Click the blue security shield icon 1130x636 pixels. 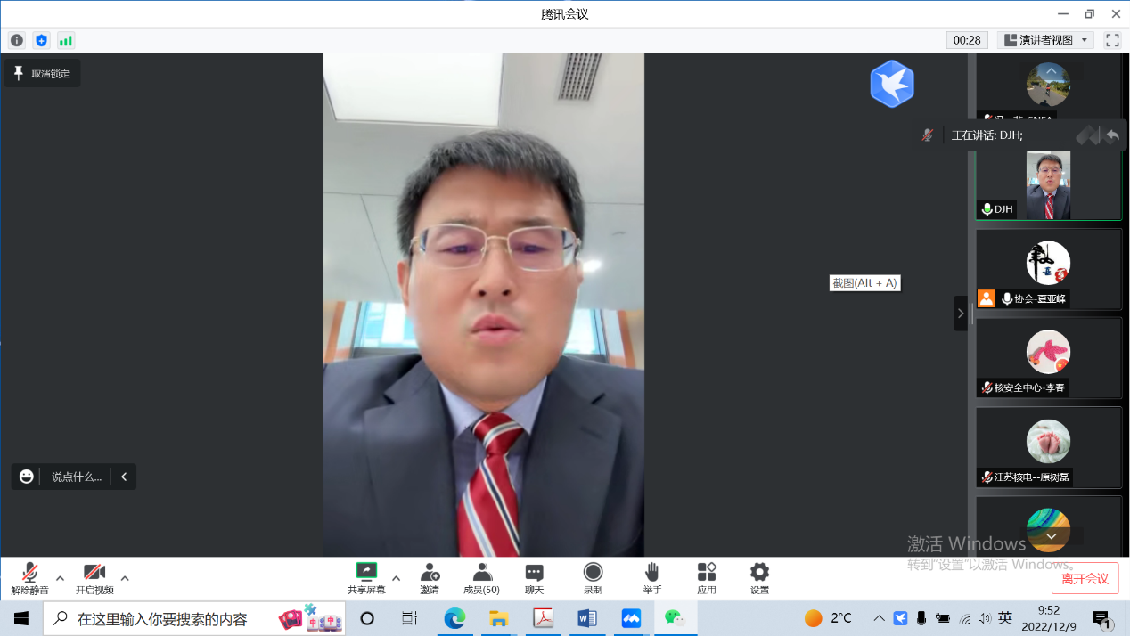point(41,40)
